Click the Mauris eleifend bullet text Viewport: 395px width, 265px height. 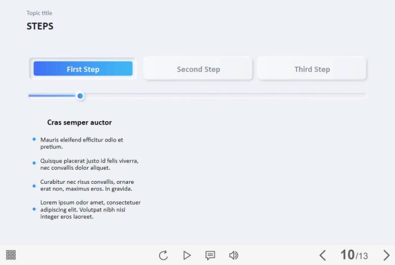pyautogui.click(x=82, y=143)
